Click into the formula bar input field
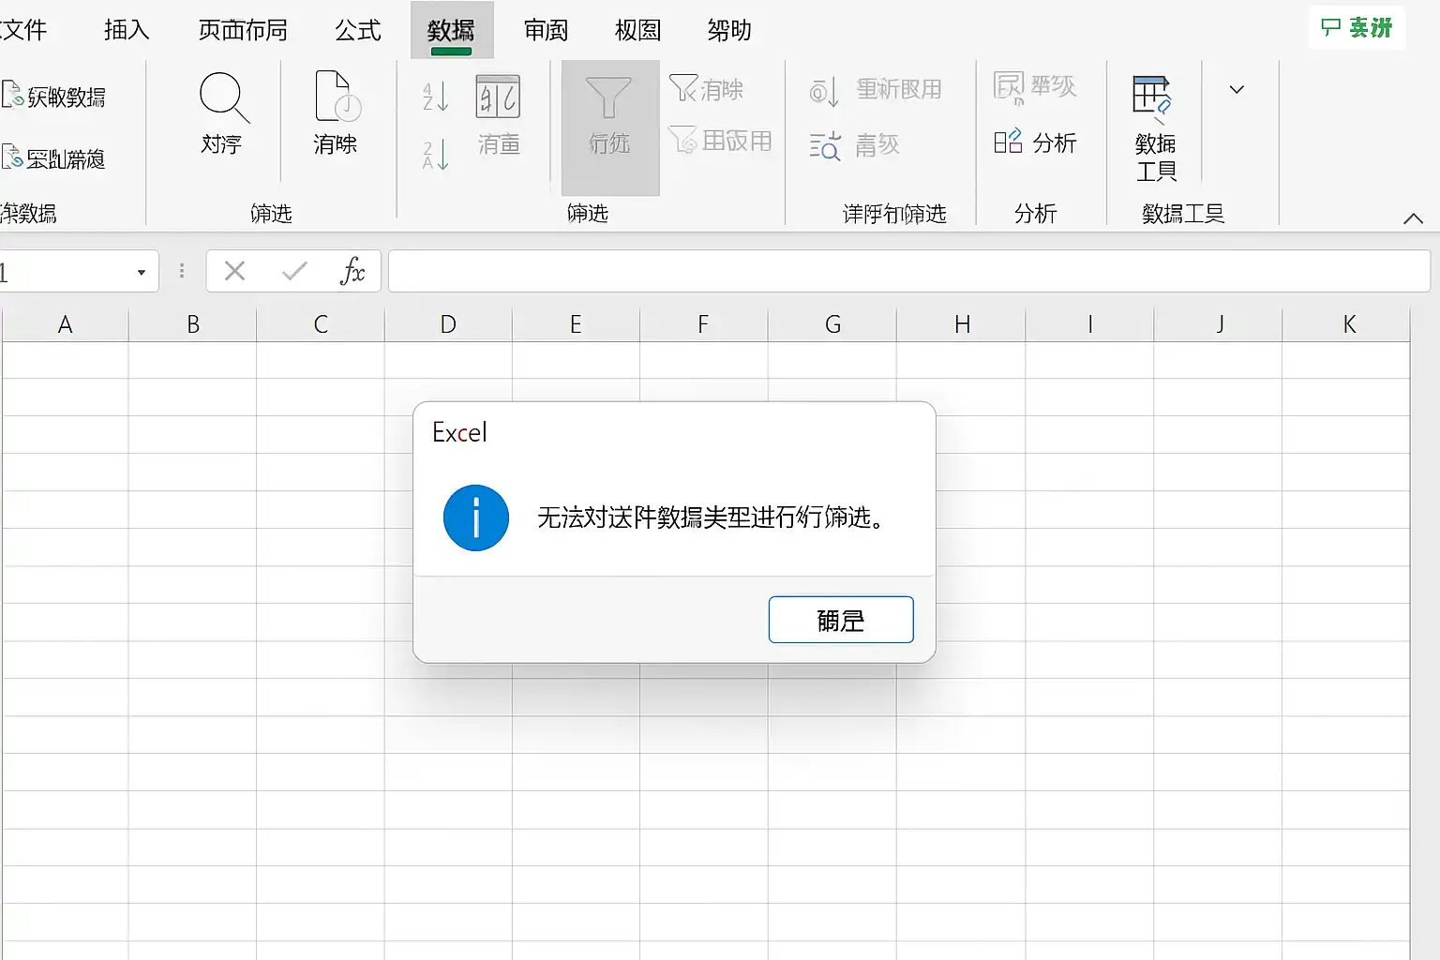 click(x=907, y=272)
